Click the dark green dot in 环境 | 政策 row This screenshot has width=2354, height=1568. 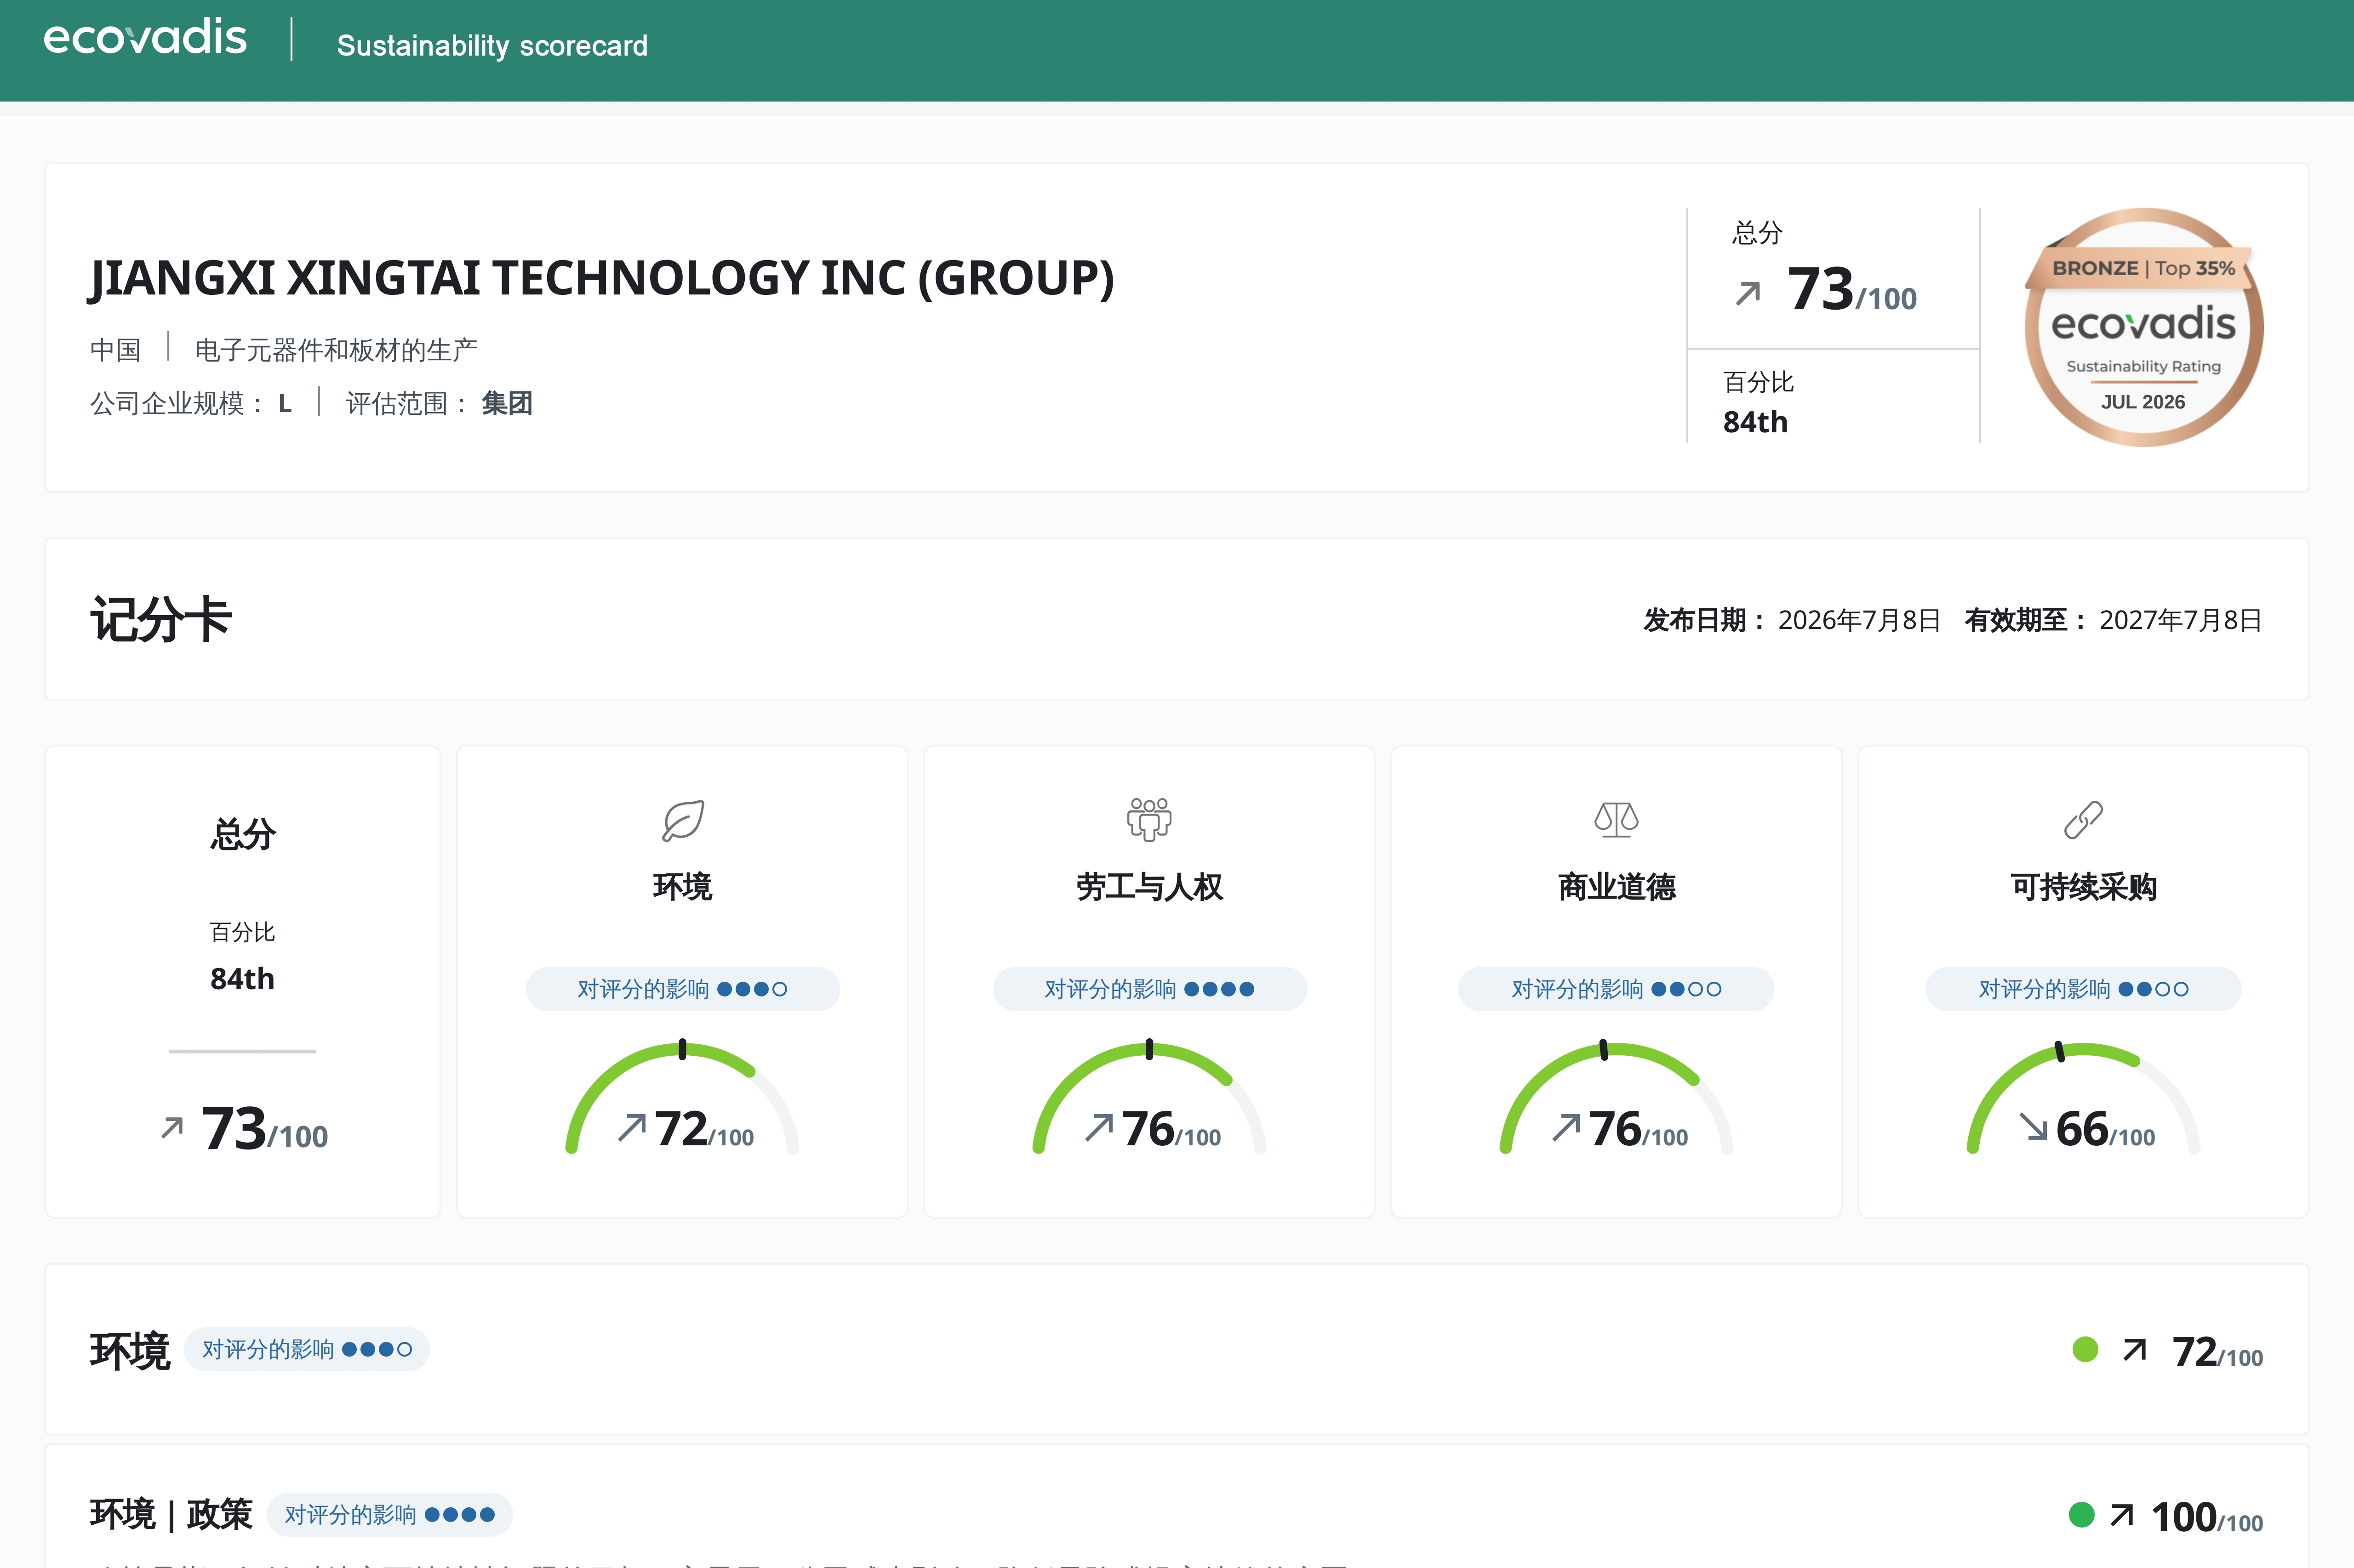point(2082,1515)
